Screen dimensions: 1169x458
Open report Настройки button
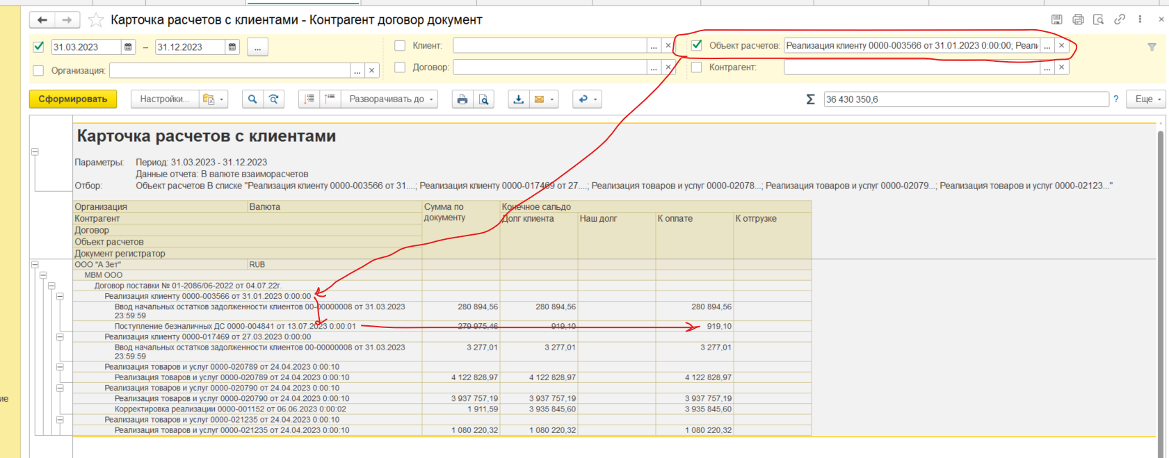coord(164,99)
